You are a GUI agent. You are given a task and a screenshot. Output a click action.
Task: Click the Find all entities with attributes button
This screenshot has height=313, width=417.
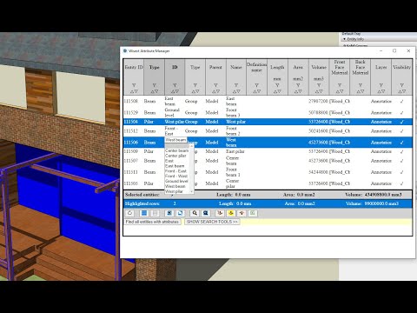(152, 222)
